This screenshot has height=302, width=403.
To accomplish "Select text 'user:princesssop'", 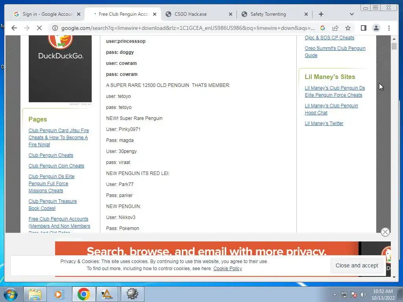I will pyautogui.click(x=126, y=41).
